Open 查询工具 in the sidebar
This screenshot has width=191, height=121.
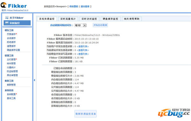coord(11,98)
